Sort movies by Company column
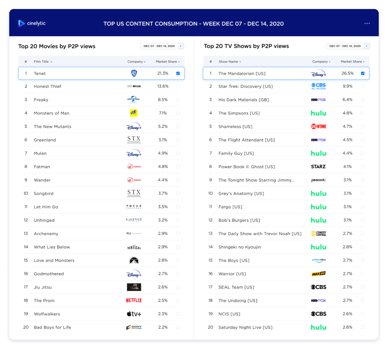The height and width of the screenshot is (349, 388). pyautogui.click(x=136, y=62)
